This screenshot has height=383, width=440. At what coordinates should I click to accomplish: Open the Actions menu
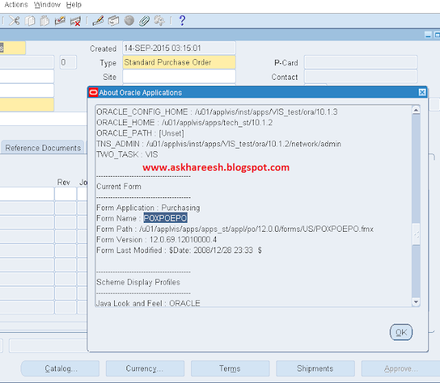(x=16, y=5)
